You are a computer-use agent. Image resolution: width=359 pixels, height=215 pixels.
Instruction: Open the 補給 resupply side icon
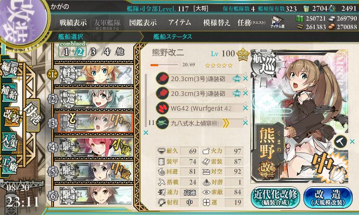click(x=9, y=92)
